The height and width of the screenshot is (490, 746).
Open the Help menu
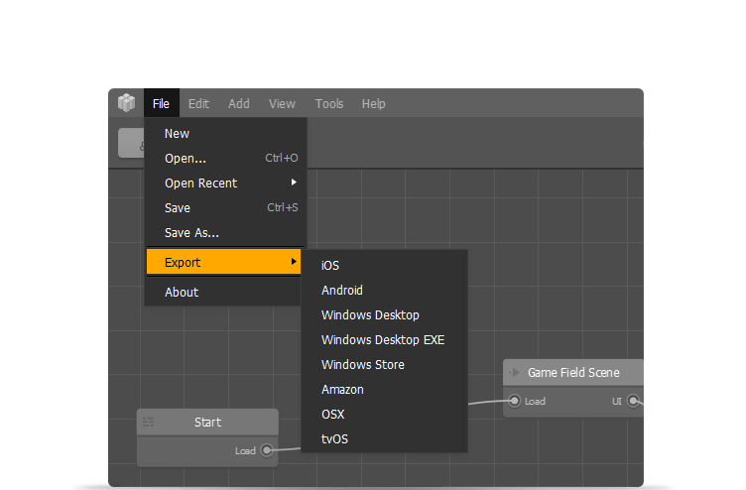coord(373,103)
